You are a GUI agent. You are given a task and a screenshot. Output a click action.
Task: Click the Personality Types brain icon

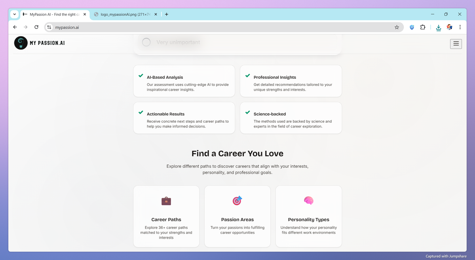pos(308,201)
